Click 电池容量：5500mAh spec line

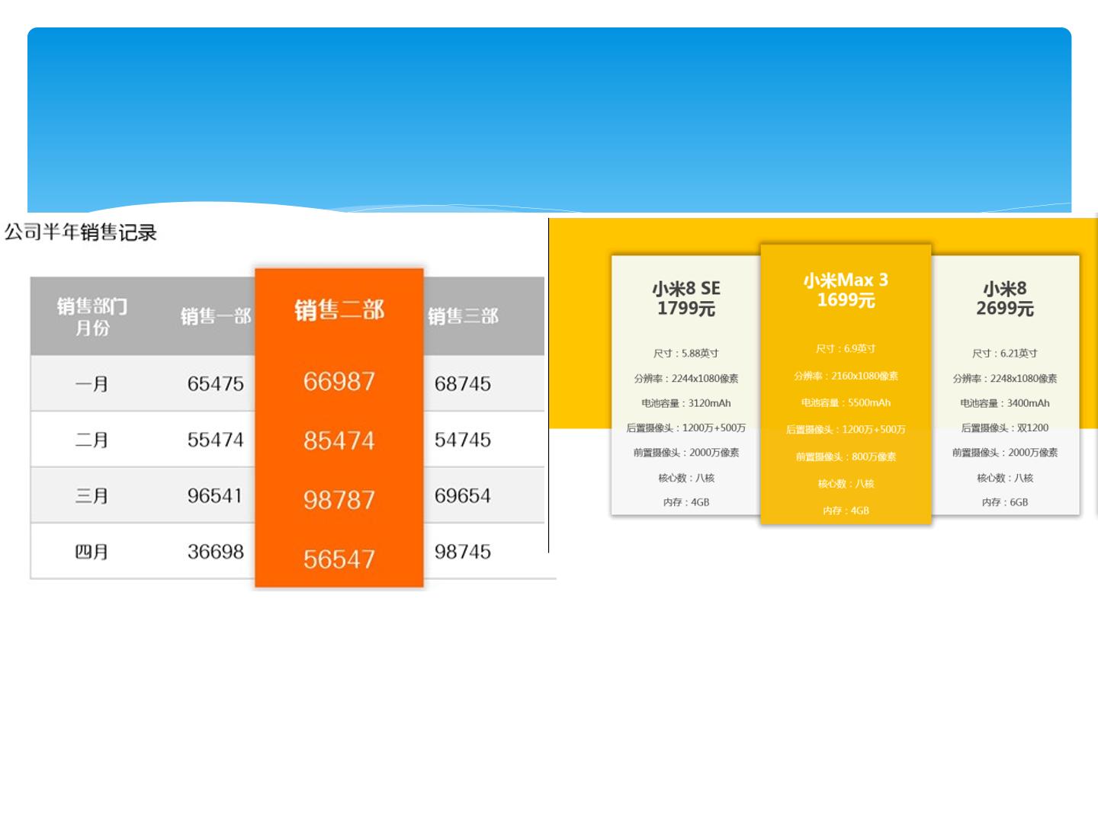click(846, 402)
